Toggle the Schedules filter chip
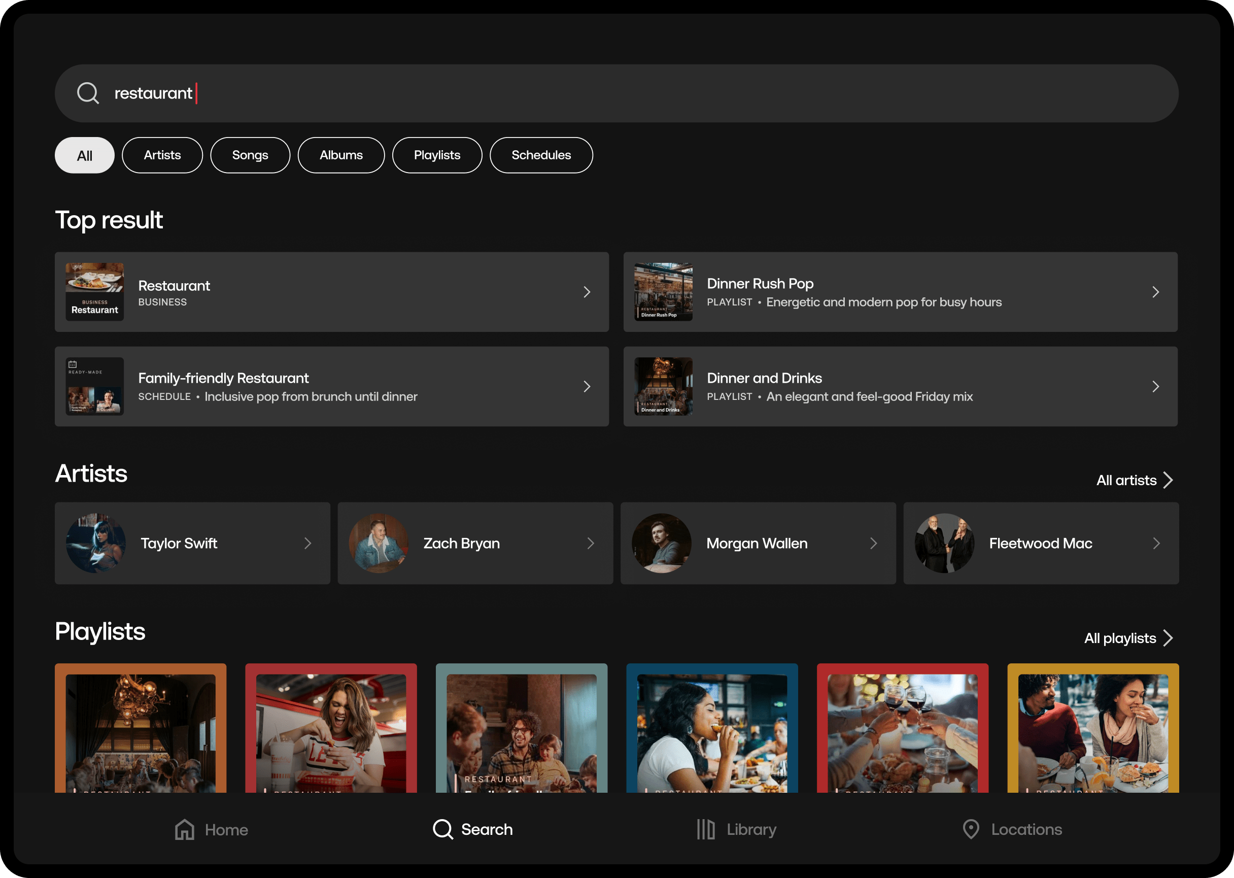1234x878 pixels. [540, 155]
